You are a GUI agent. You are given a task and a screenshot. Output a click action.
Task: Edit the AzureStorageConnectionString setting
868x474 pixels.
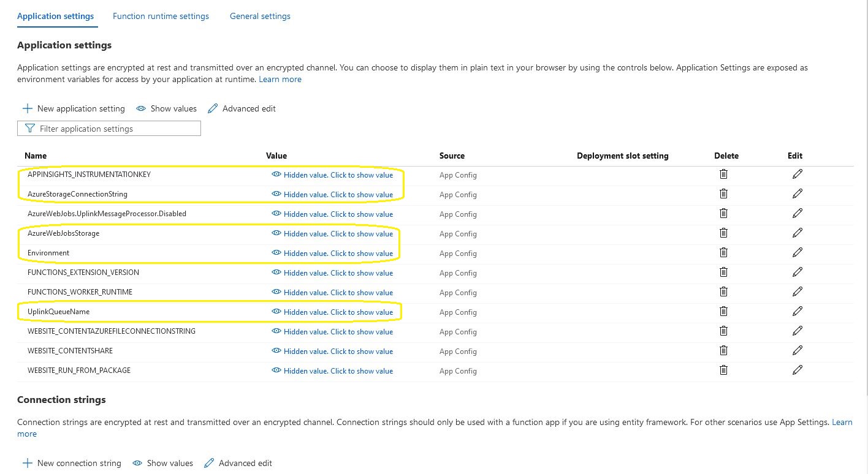coord(798,193)
